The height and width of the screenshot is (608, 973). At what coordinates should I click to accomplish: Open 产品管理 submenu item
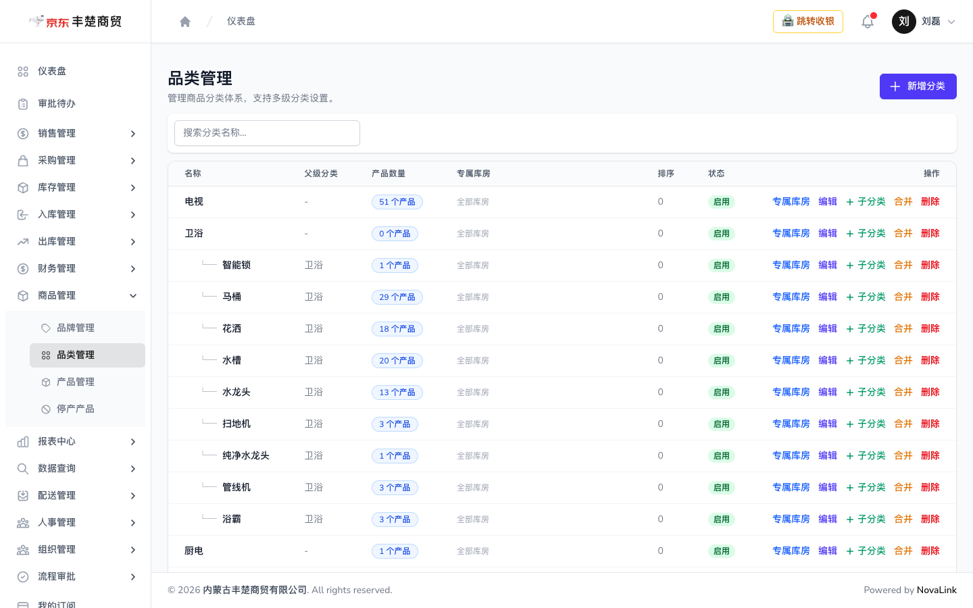coord(87,382)
